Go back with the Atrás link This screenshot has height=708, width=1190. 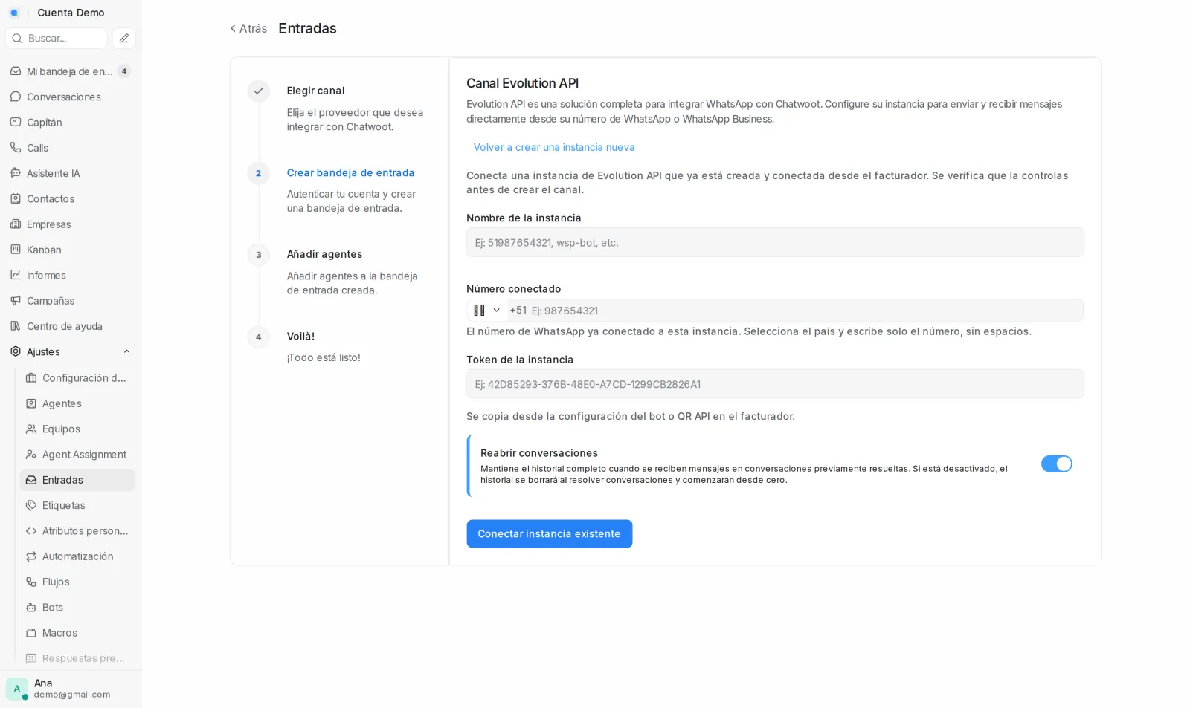click(248, 28)
